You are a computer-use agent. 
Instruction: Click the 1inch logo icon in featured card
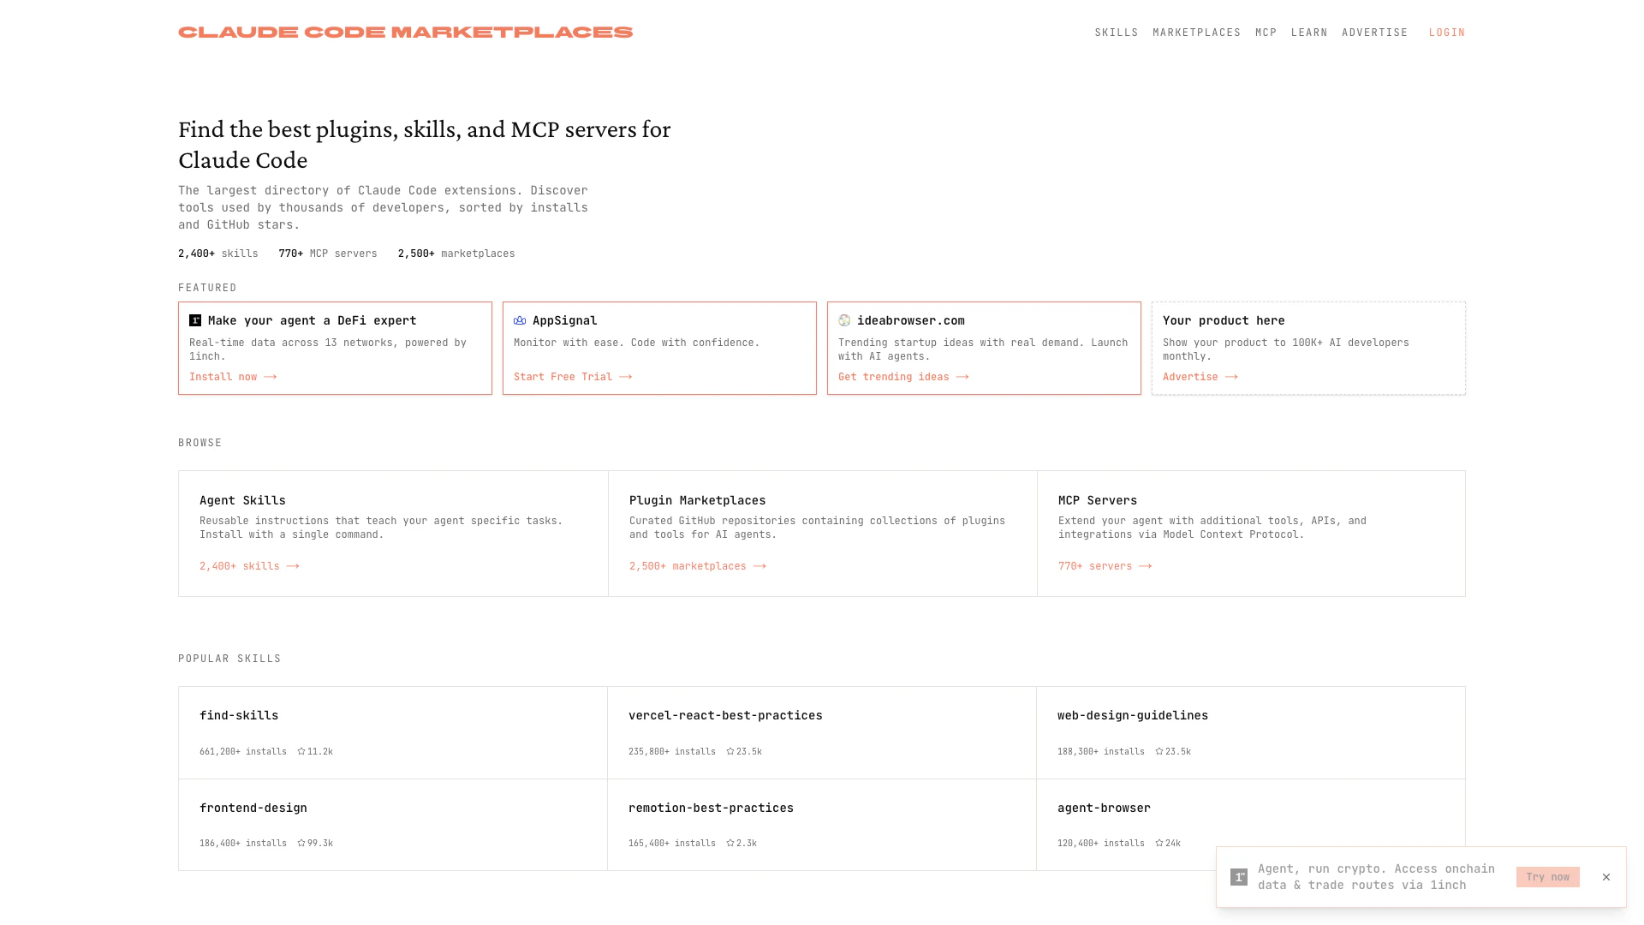pos(195,320)
